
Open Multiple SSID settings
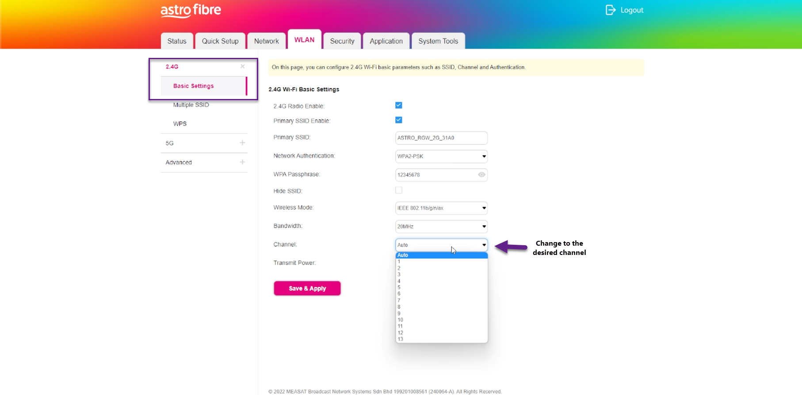pyautogui.click(x=191, y=105)
